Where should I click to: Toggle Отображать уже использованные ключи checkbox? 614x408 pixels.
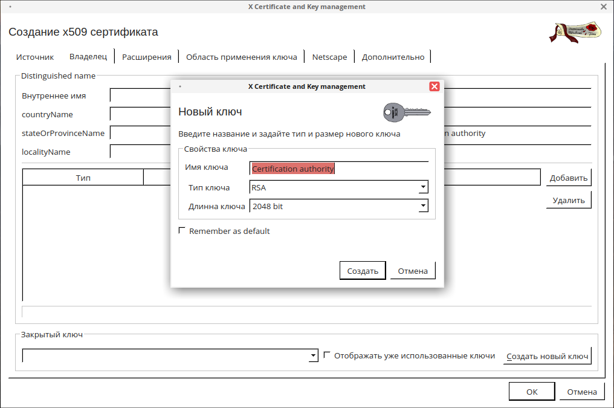[x=328, y=355]
